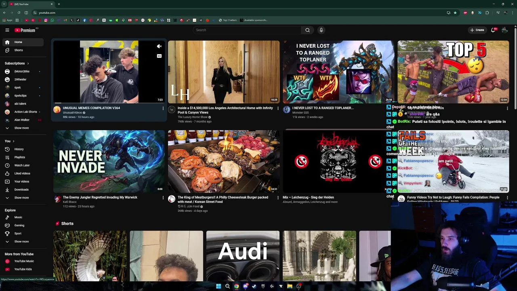517x291 pixels.
Task: Open the YouTube hamburger guide menu
Action: (x=7, y=30)
